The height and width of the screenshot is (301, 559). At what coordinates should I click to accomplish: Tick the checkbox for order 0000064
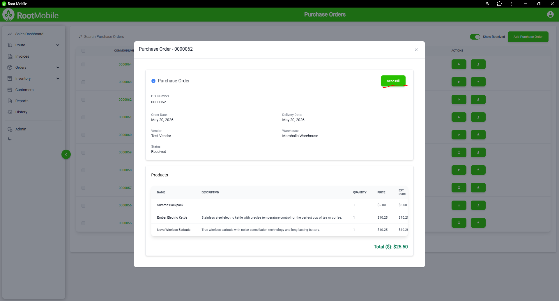coord(84,65)
